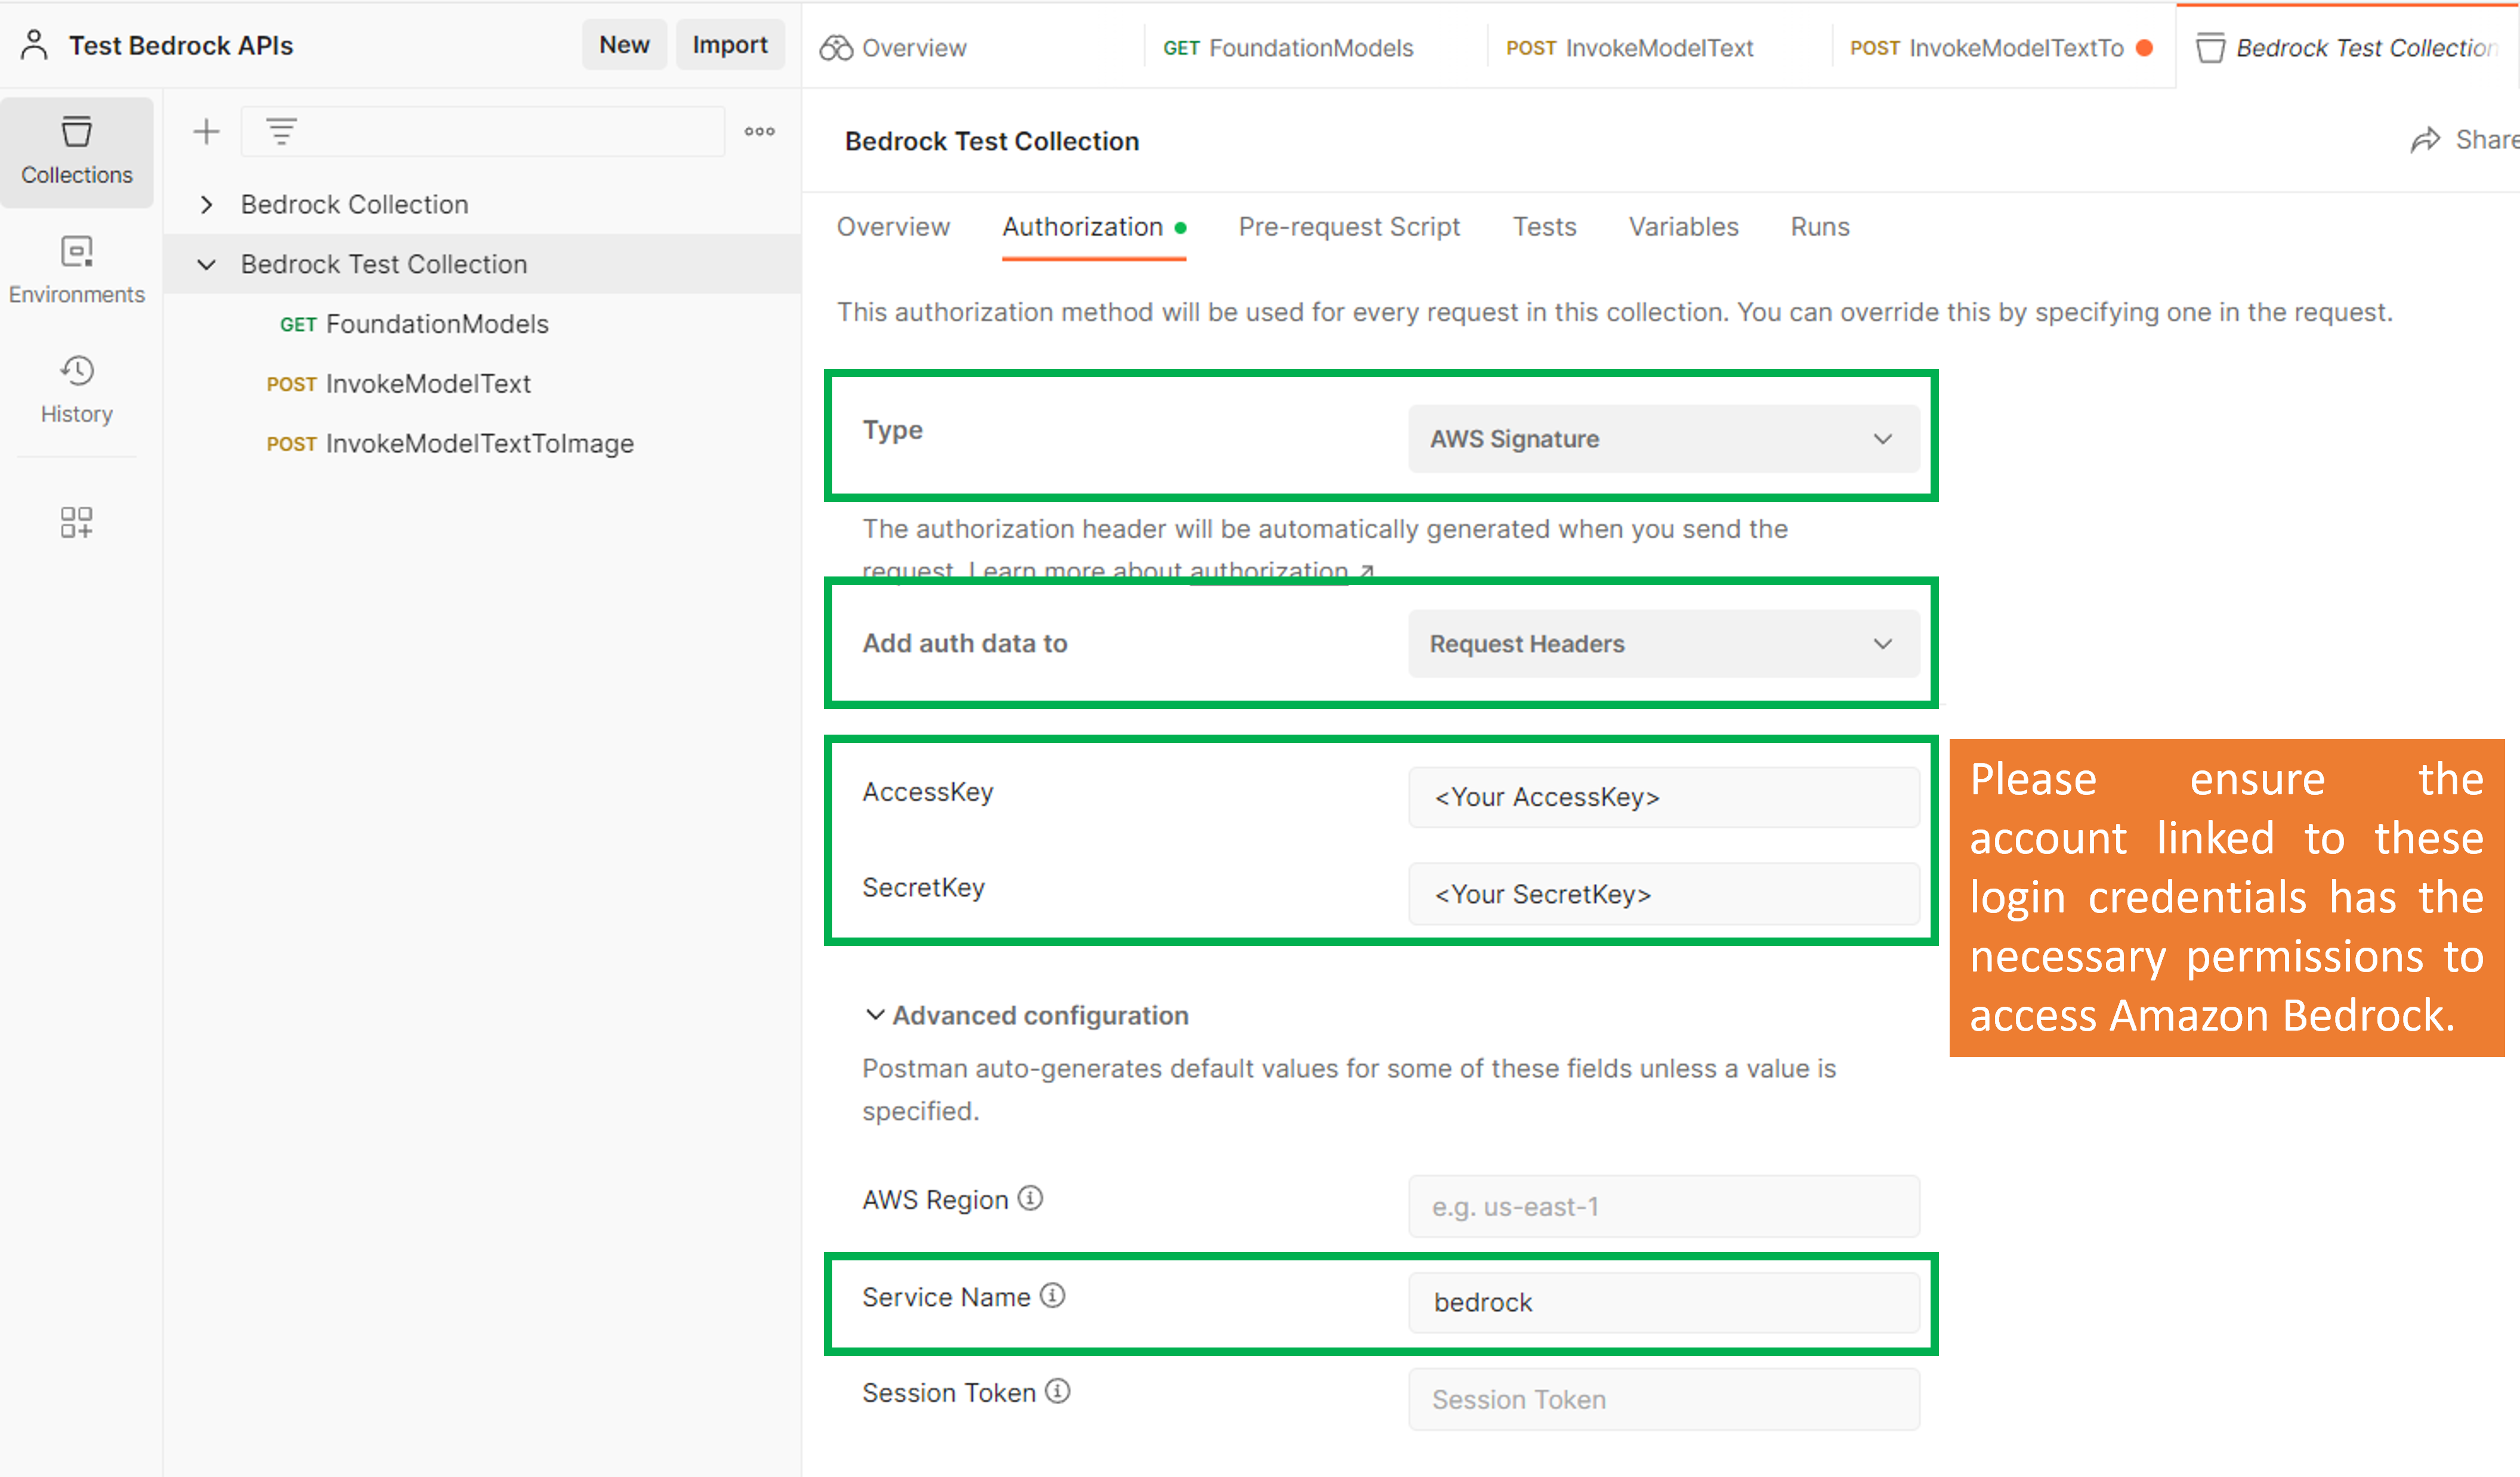Viewport: 2520px width, 1477px height.
Task: Click the Service Name info icon
Action: click(x=1052, y=1295)
